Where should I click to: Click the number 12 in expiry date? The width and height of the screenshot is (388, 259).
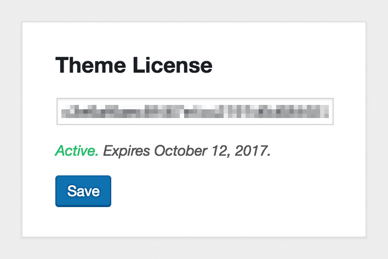(x=219, y=151)
